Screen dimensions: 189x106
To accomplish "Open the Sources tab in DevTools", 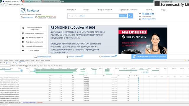I will (17, 60).
